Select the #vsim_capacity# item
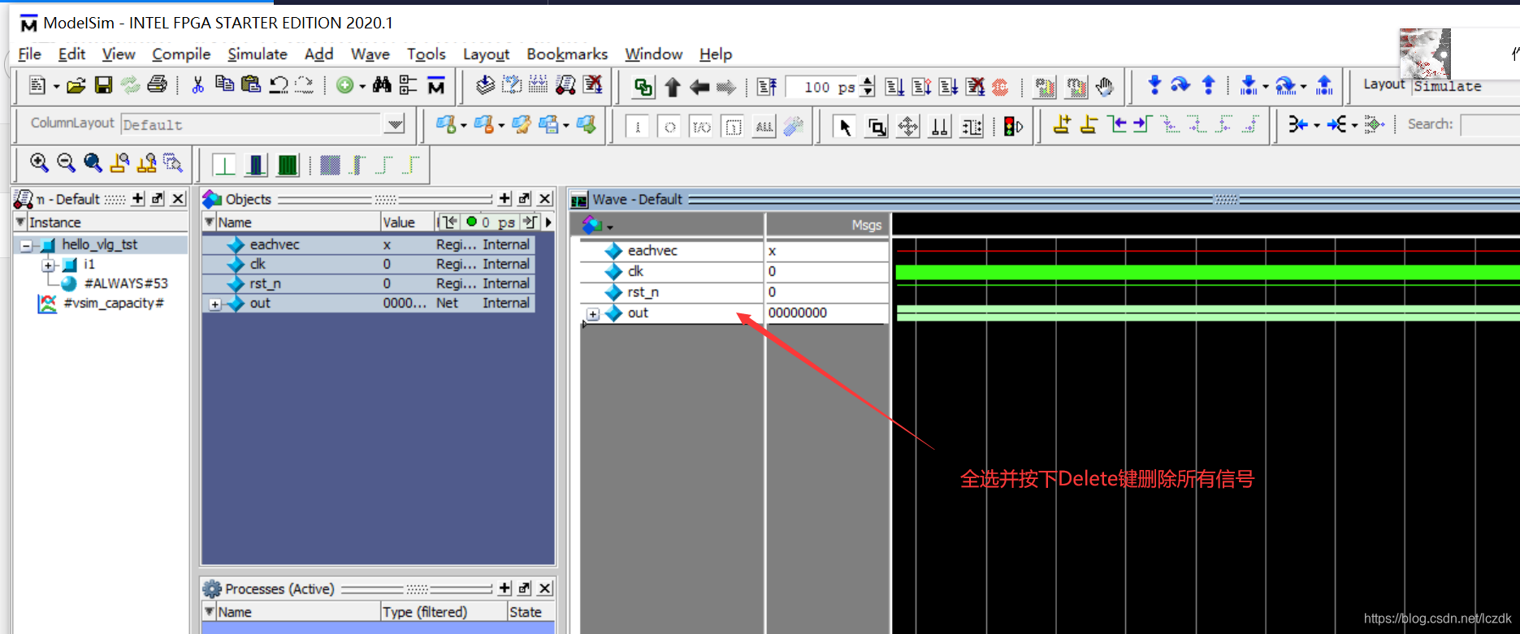Screen dimensions: 1520x634 114,303
